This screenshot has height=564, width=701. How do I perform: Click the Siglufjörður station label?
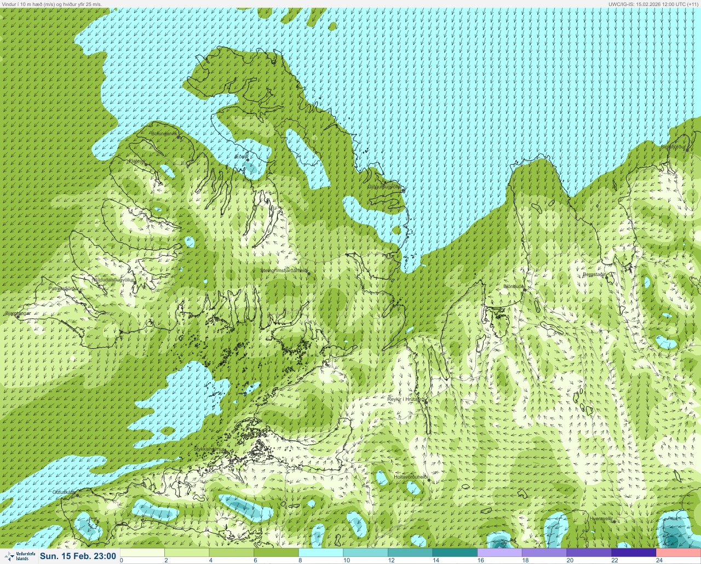pos(674,147)
